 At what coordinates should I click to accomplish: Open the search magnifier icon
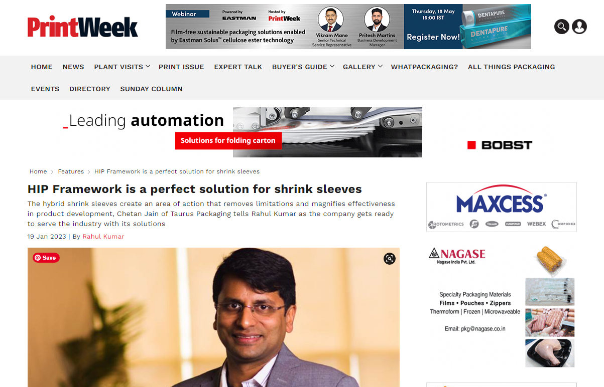[562, 27]
